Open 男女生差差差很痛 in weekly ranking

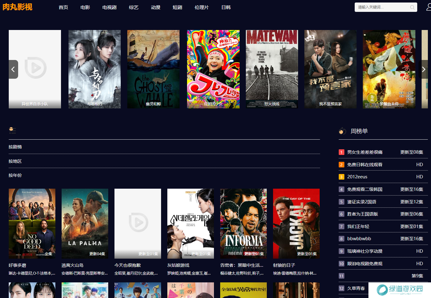point(365,152)
